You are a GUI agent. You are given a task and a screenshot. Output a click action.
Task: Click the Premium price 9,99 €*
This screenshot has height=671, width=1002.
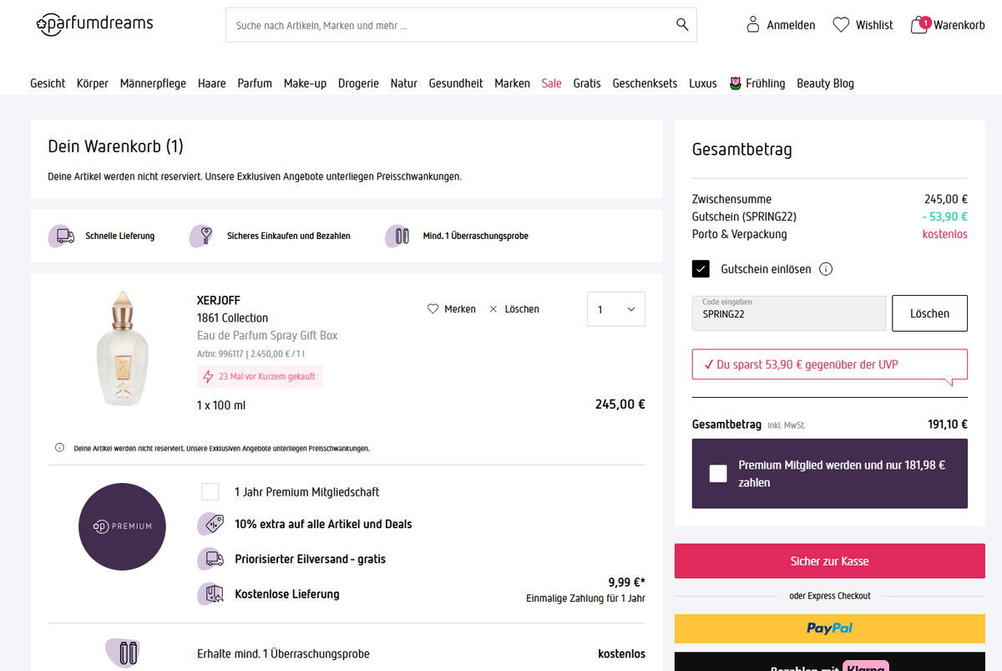(x=626, y=582)
